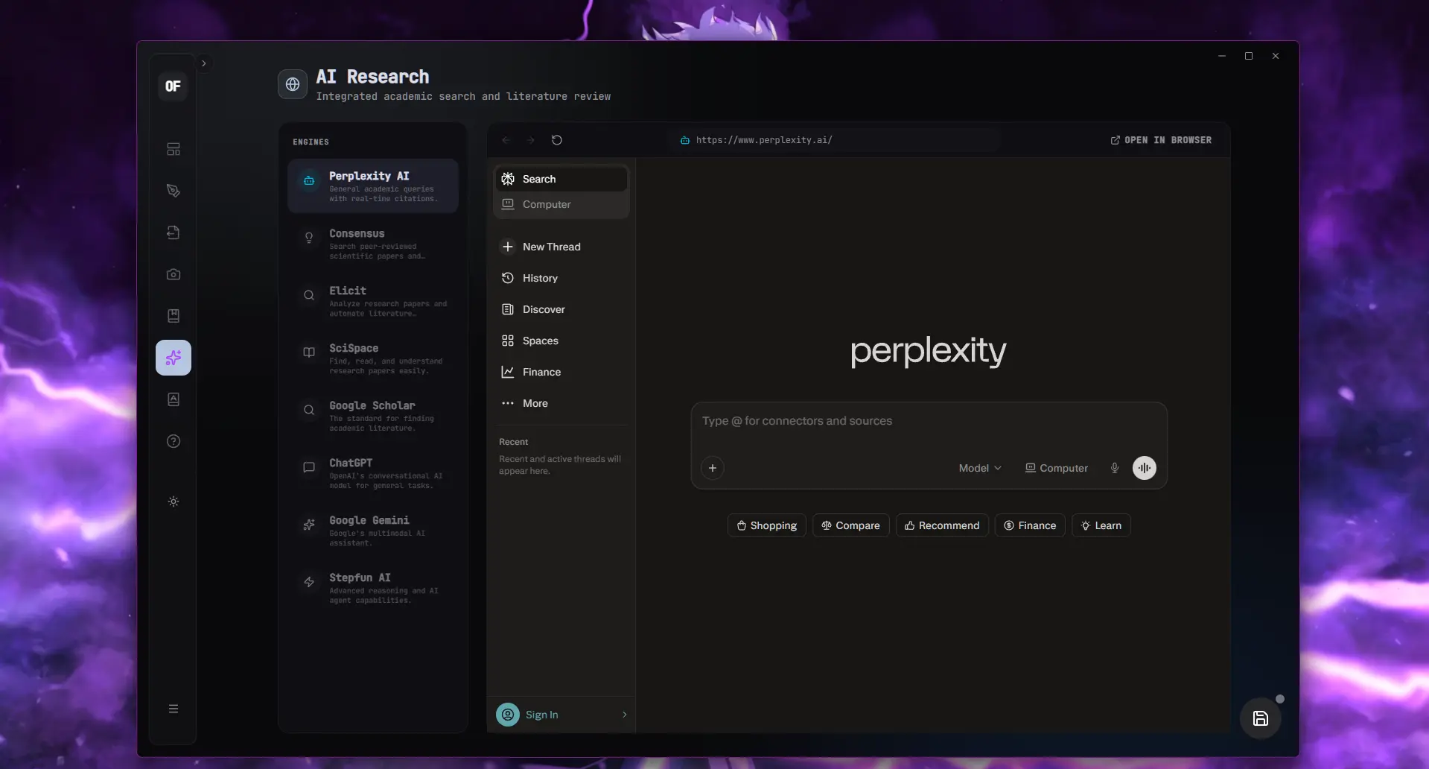Select the Elicit engine
The height and width of the screenshot is (769, 1429).
[x=373, y=301]
